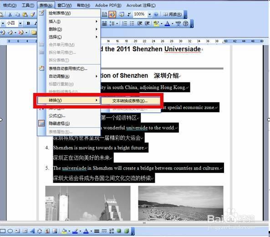Choose Convert Text to Table option
The width and height of the screenshot is (270, 237).
point(131,101)
